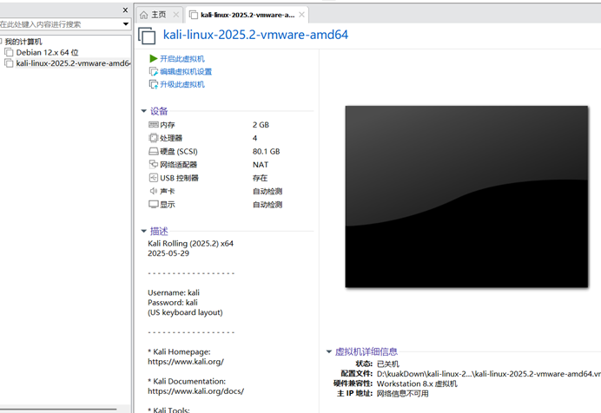The height and width of the screenshot is (413, 601).
Task: Close the 主页 home tab
Action: tap(176, 15)
